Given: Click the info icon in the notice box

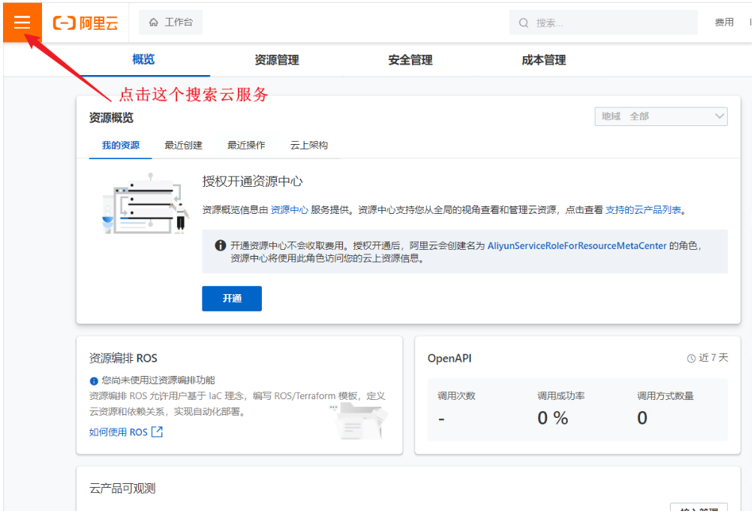Looking at the screenshot, I should pos(221,245).
